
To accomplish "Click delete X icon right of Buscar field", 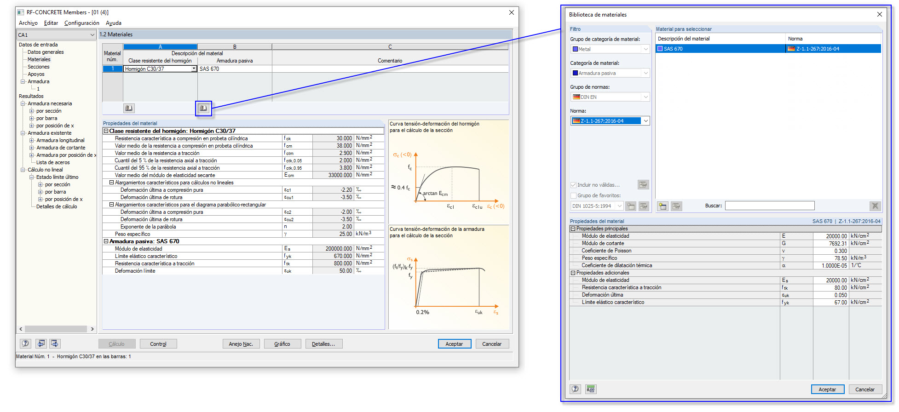I will [x=875, y=206].
